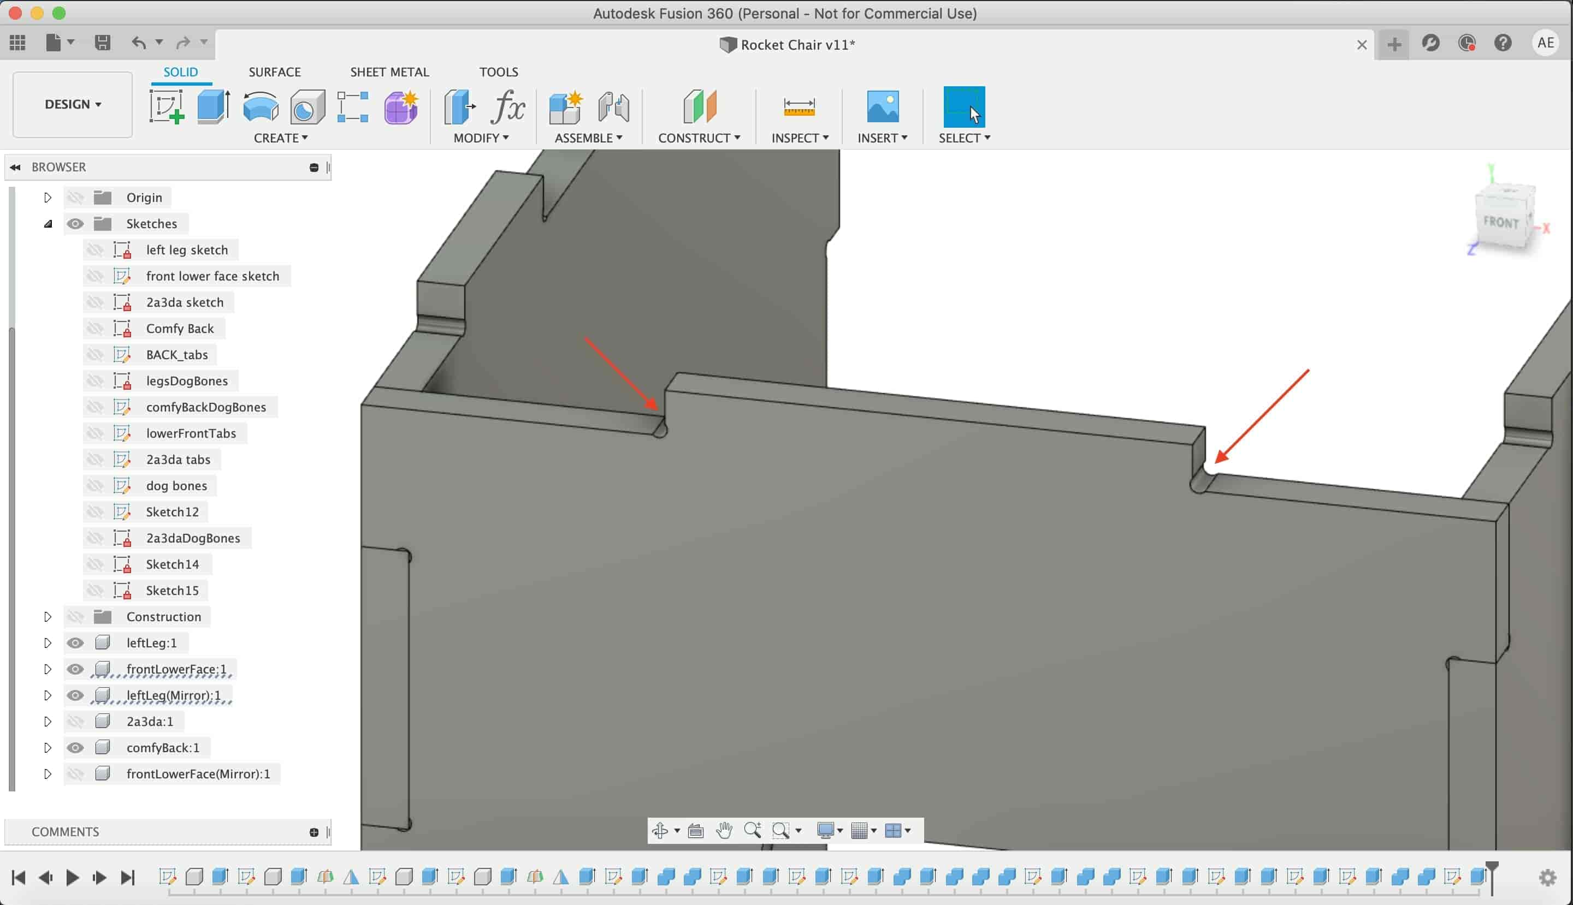The width and height of the screenshot is (1573, 905).
Task: Click the Orbit navigation icon
Action: [660, 830]
